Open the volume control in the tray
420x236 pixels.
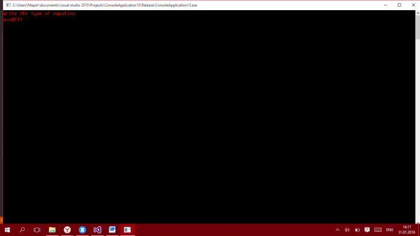[347, 230]
